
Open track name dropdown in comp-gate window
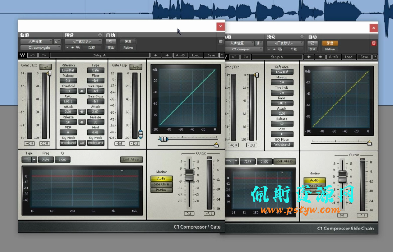[x=37, y=41]
